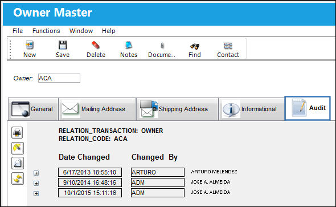Screen dimensions: 336x207
Task: Open the Window menu
Action: [81, 31]
